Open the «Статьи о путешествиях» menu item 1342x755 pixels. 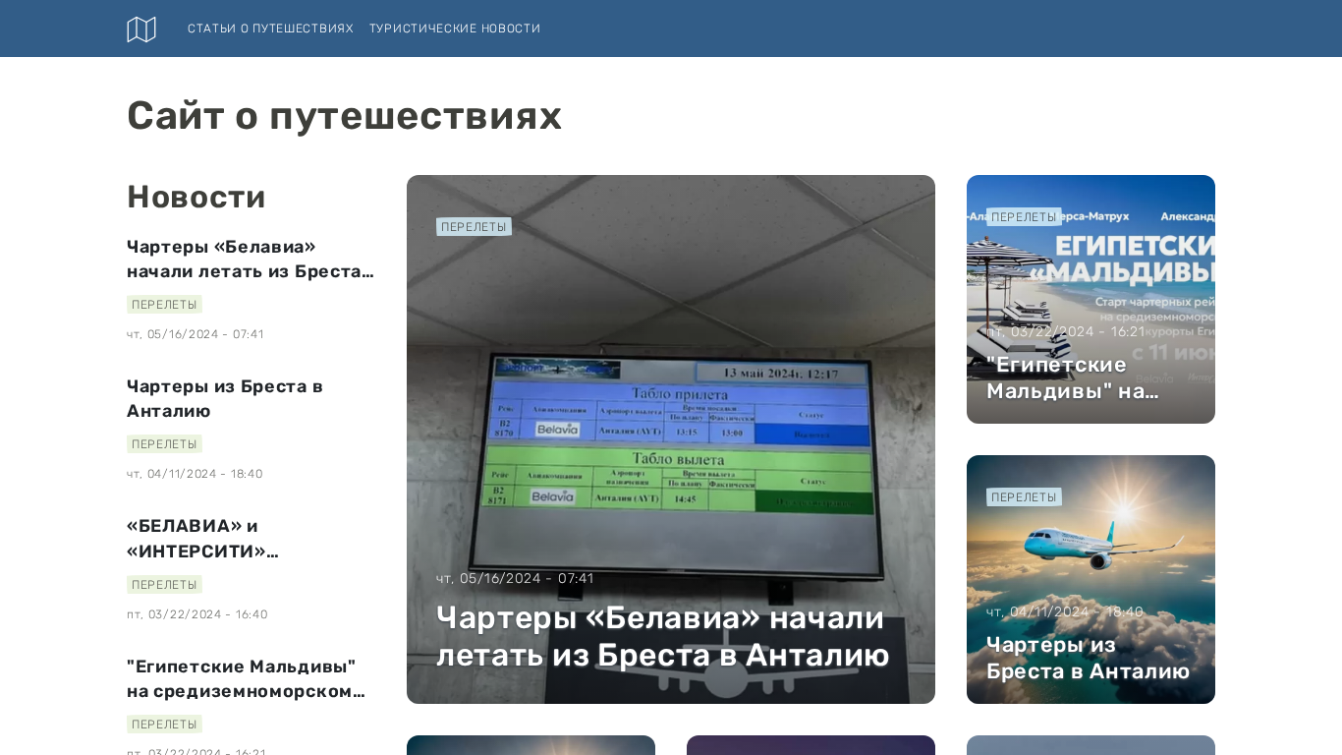[270, 29]
